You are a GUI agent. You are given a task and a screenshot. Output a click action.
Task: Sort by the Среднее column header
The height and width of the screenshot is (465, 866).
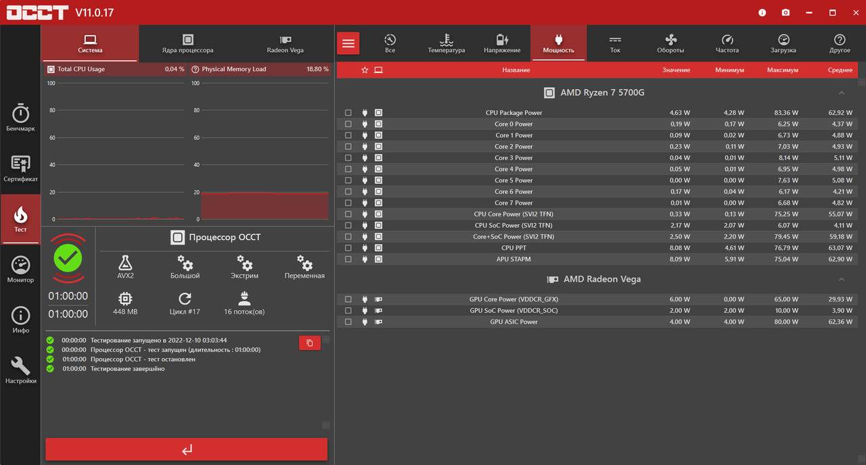tap(840, 70)
